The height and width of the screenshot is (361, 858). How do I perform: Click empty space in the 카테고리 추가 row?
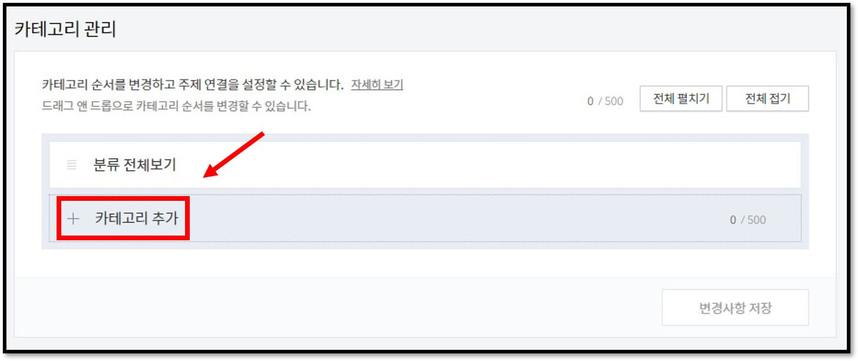pyautogui.click(x=454, y=218)
